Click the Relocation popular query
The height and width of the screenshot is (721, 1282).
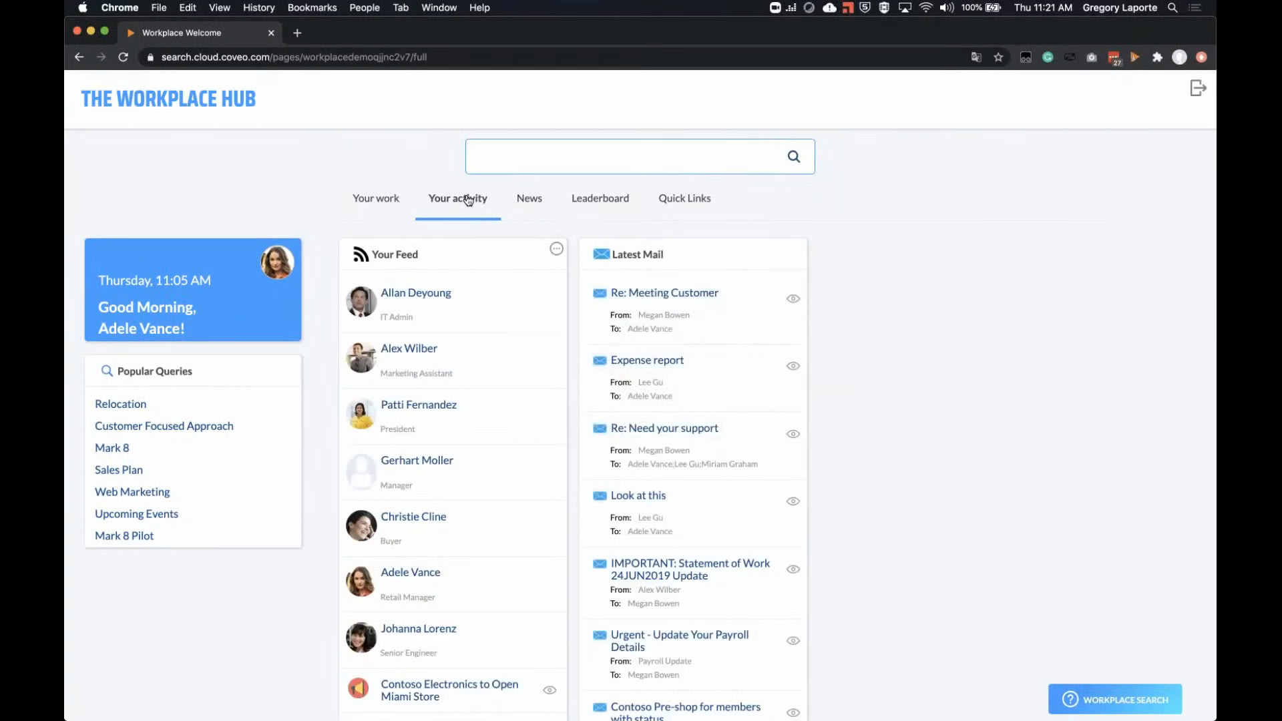pyautogui.click(x=120, y=404)
